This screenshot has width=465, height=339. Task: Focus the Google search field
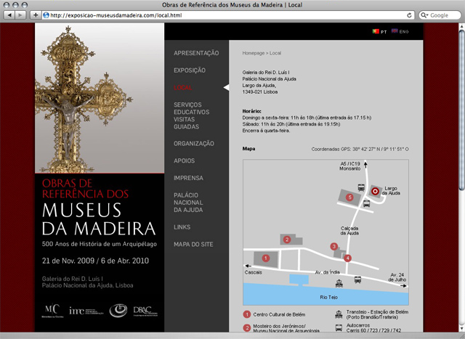(x=440, y=15)
